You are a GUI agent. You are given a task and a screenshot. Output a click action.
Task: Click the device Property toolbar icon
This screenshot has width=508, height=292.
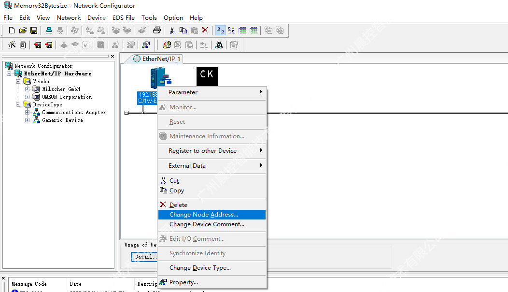coord(146,45)
